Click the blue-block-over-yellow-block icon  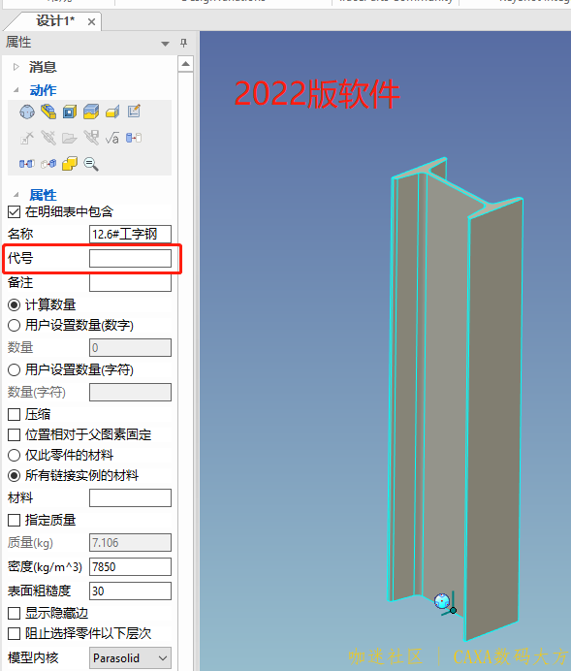coord(91,112)
